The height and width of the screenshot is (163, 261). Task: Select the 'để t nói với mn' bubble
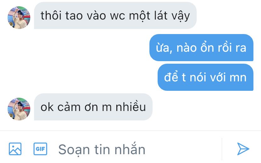click(x=206, y=77)
